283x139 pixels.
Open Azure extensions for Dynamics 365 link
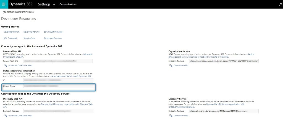tap(71, 76)
